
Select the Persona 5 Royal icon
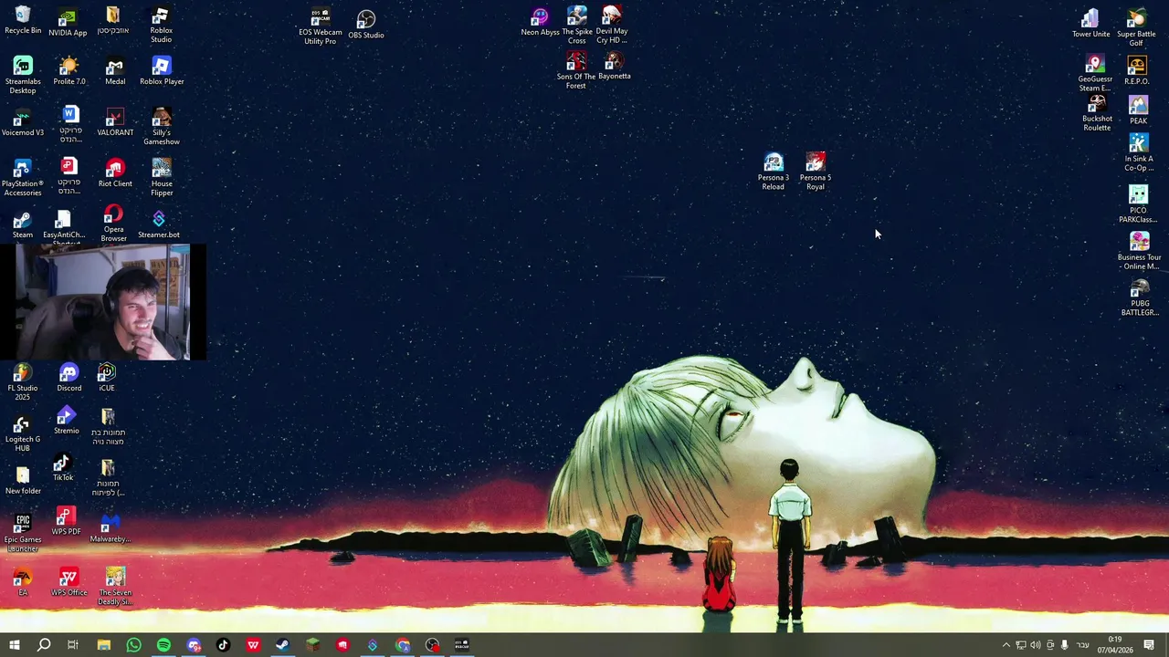[816, 172]
